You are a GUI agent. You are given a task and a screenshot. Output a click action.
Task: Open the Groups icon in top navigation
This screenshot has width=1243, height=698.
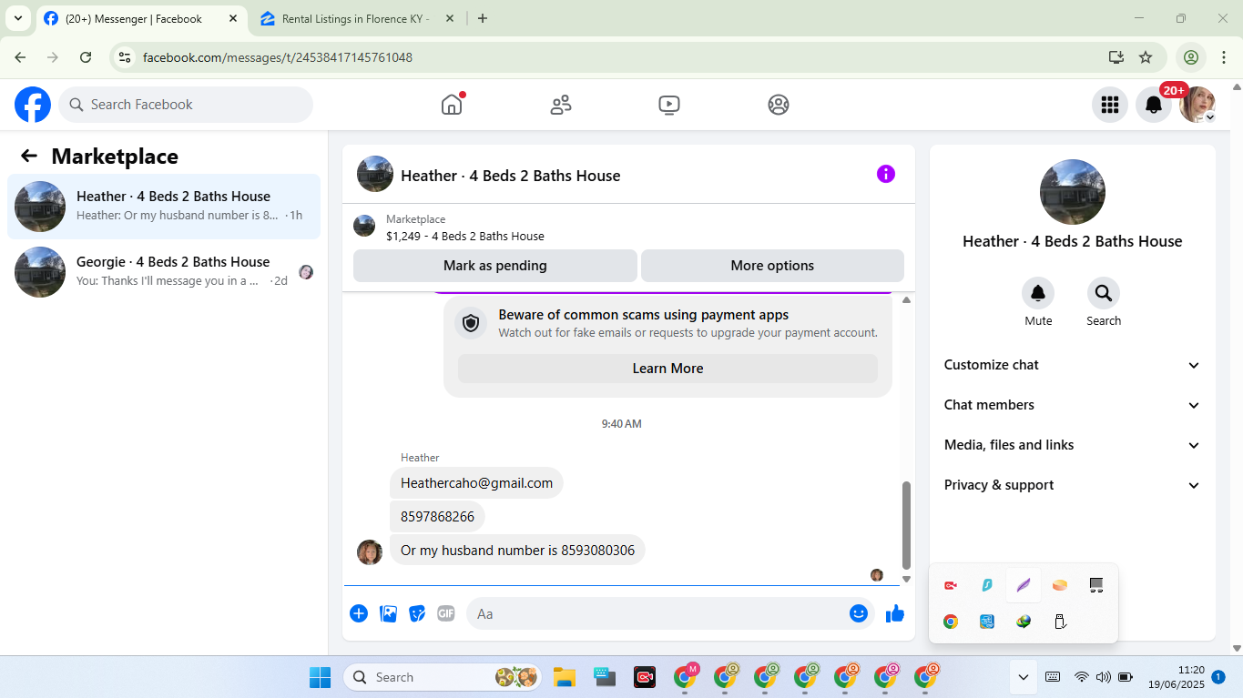(779, 105)
